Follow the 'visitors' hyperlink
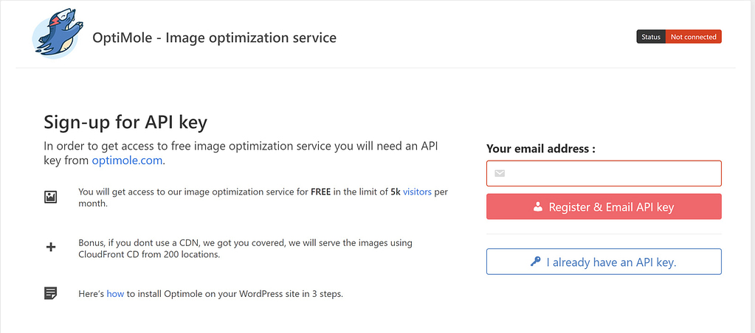755x333 pixels. click(x=418, y=192)
